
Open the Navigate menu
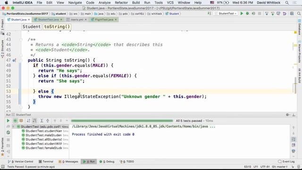[75, 3]
